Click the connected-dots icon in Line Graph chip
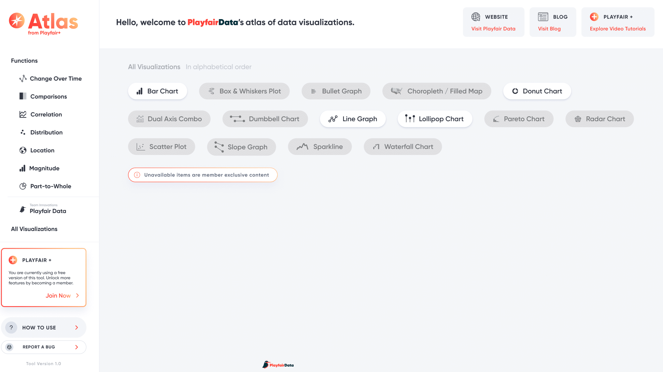The image size is (663, 372). coord(333,119)
